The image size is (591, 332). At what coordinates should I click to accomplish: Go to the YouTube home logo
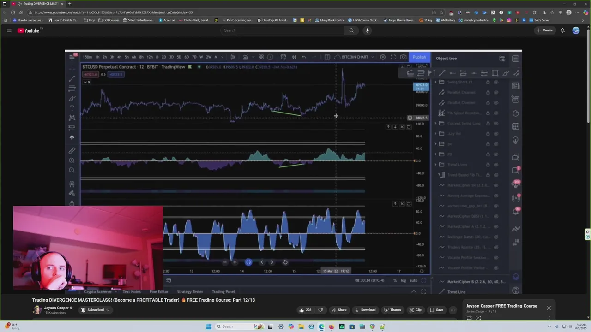pos(30,30)
